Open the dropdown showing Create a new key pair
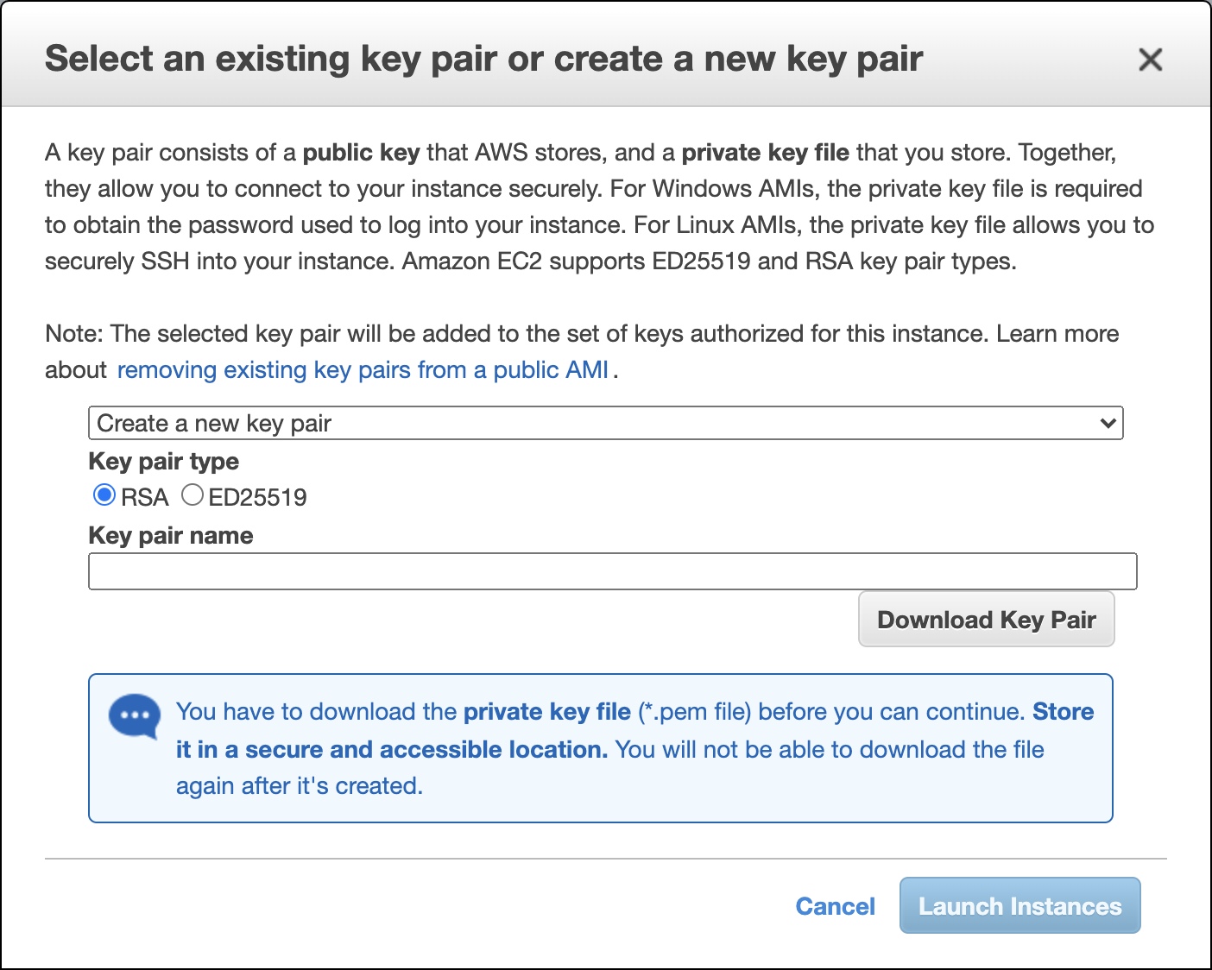 pyautogui.click(x=604, y=424)
